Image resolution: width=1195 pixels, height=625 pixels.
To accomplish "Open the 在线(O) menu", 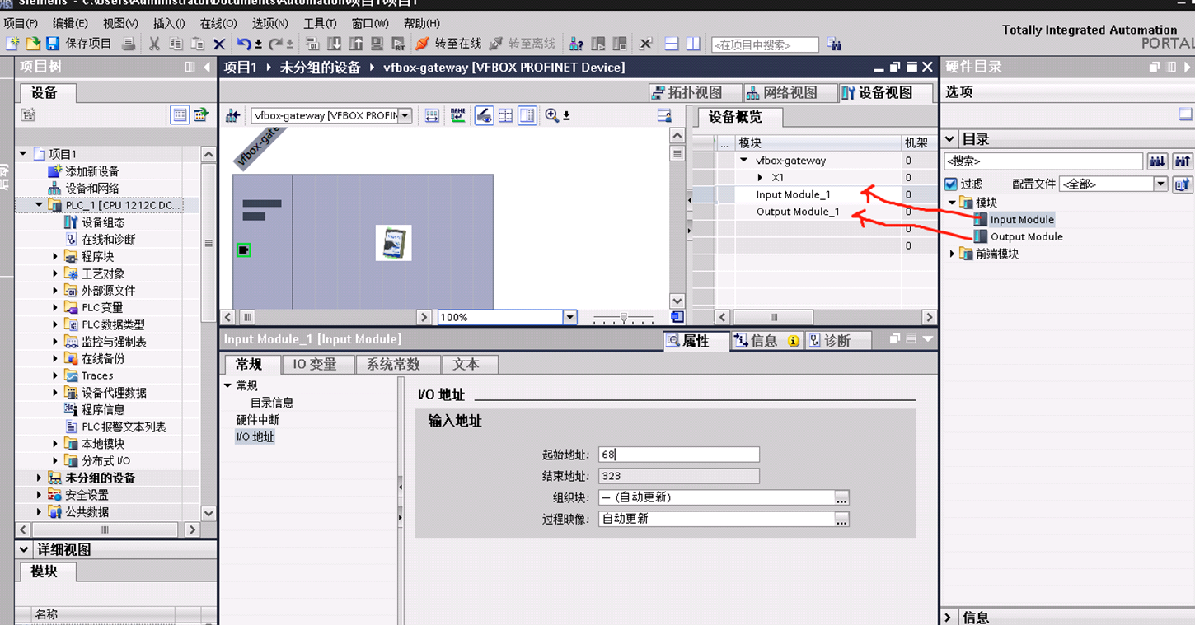I will tap(218, 23).
